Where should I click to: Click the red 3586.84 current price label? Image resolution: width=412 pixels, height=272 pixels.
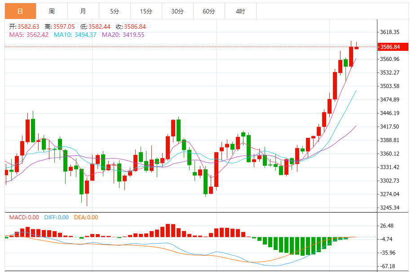[393, 47]
